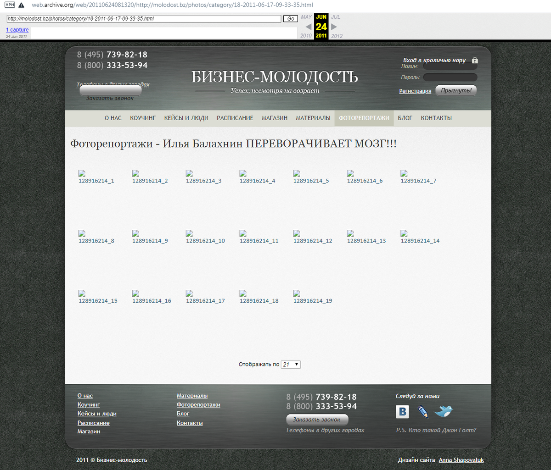Click P.S. Кто такой Джон Голт? link
This screenshot has width=551, height=470.
[x=436, y=430]
